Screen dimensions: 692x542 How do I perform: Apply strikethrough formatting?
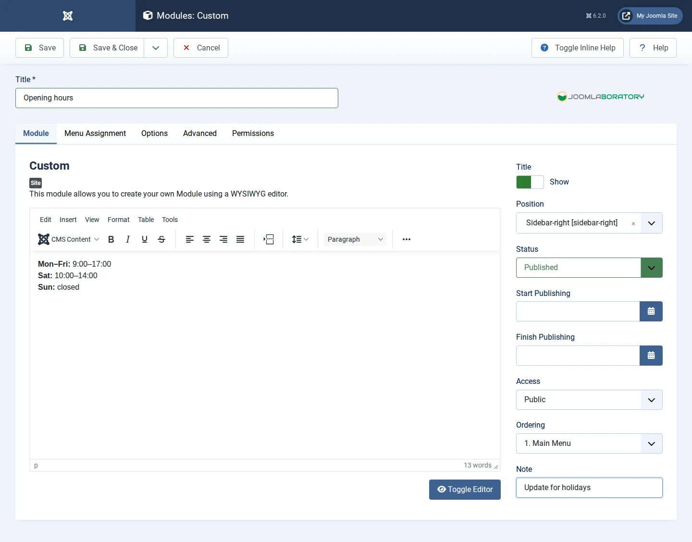[161, 239]
